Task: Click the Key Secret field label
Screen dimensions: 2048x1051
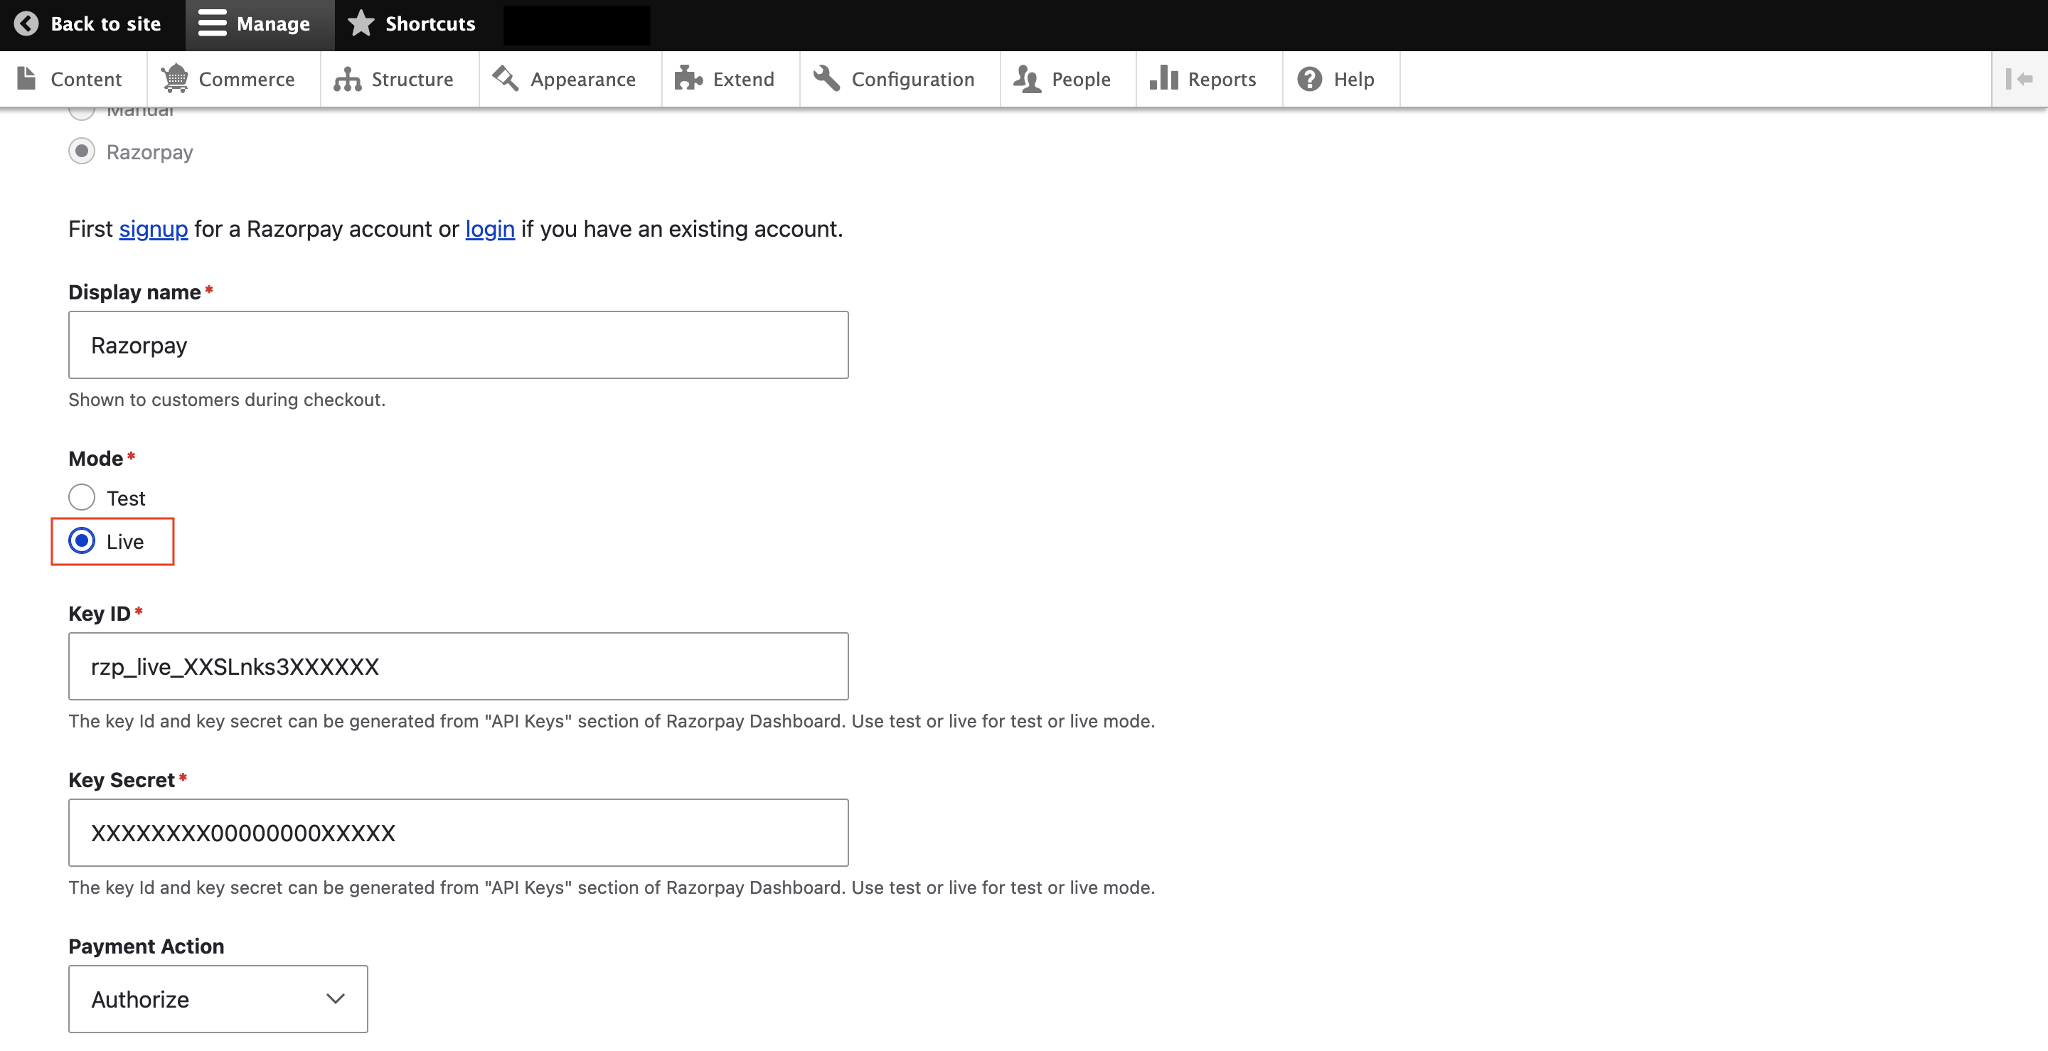Action: (x=121, y=779)
